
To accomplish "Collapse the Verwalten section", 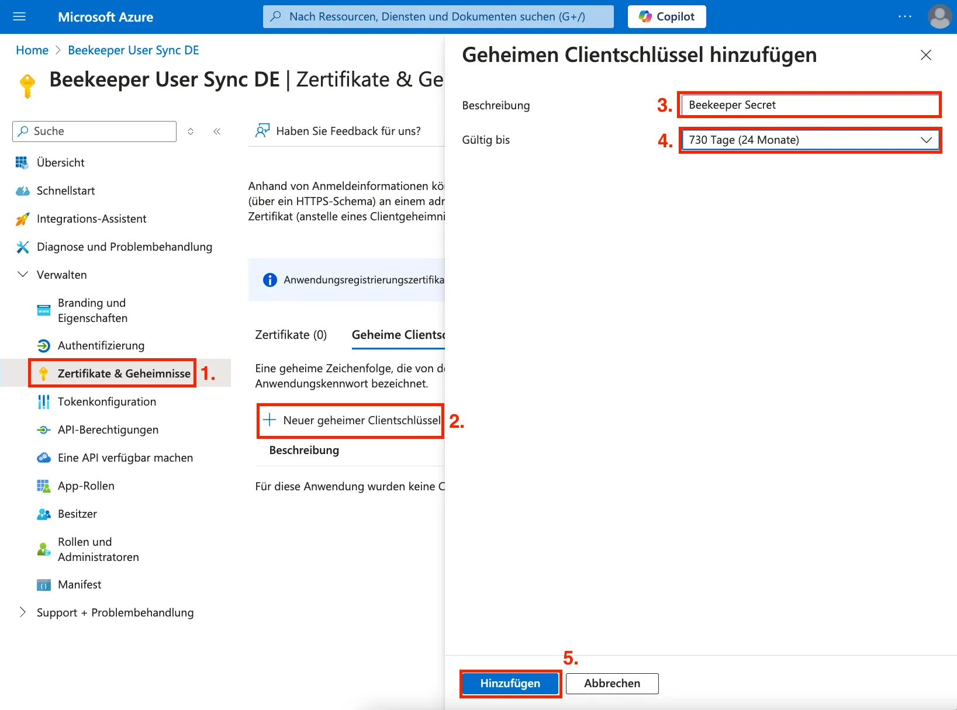I will 23,275.
